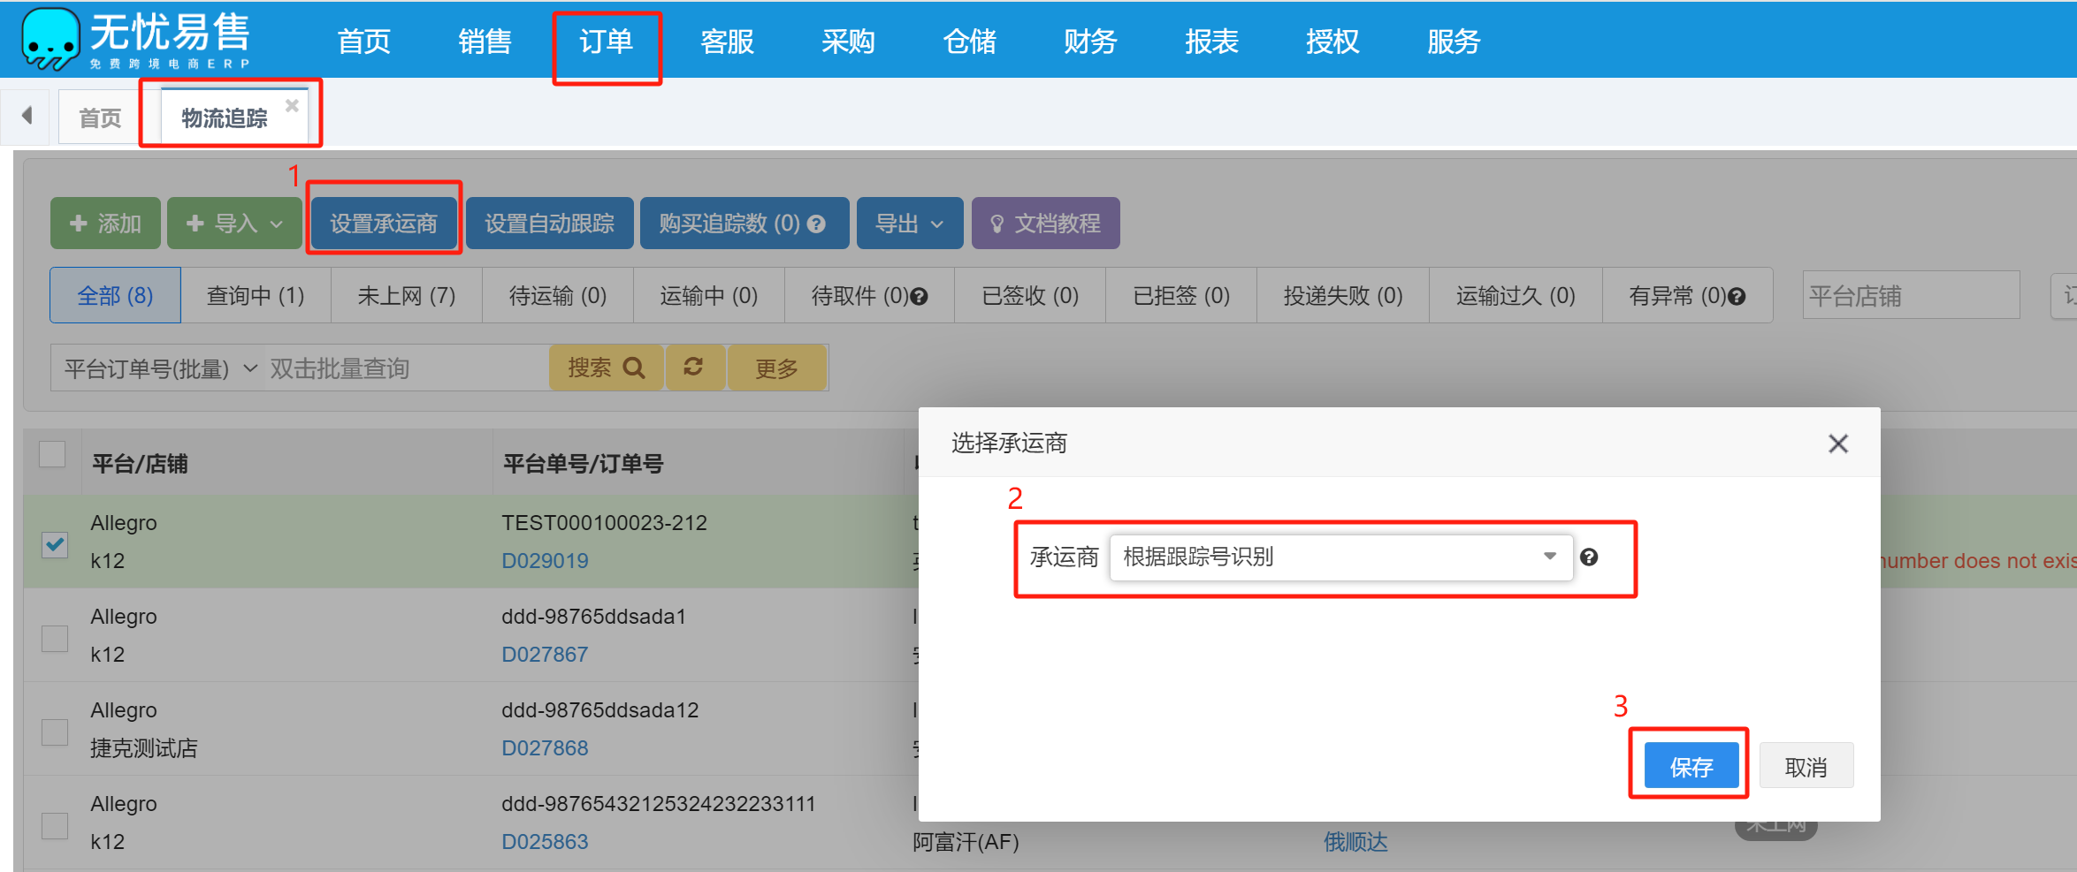
Task: Check the ddd-98765ddsada1 order row checkbox
Action: tap(55, 638)
